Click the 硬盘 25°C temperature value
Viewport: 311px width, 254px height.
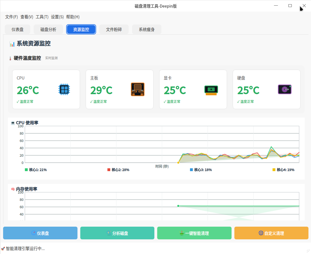(248, 90)
